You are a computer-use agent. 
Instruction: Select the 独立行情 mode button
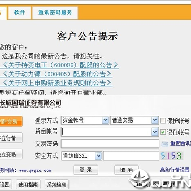(11, 137)
